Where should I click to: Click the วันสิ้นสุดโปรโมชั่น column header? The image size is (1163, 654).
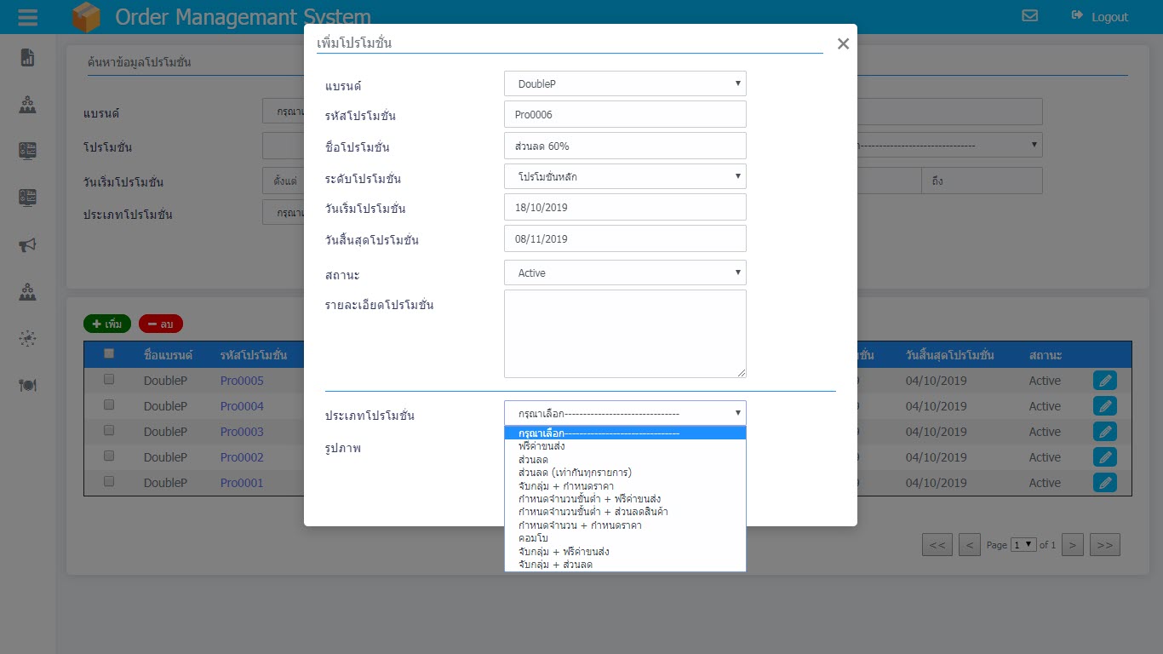tap(949, 355)
